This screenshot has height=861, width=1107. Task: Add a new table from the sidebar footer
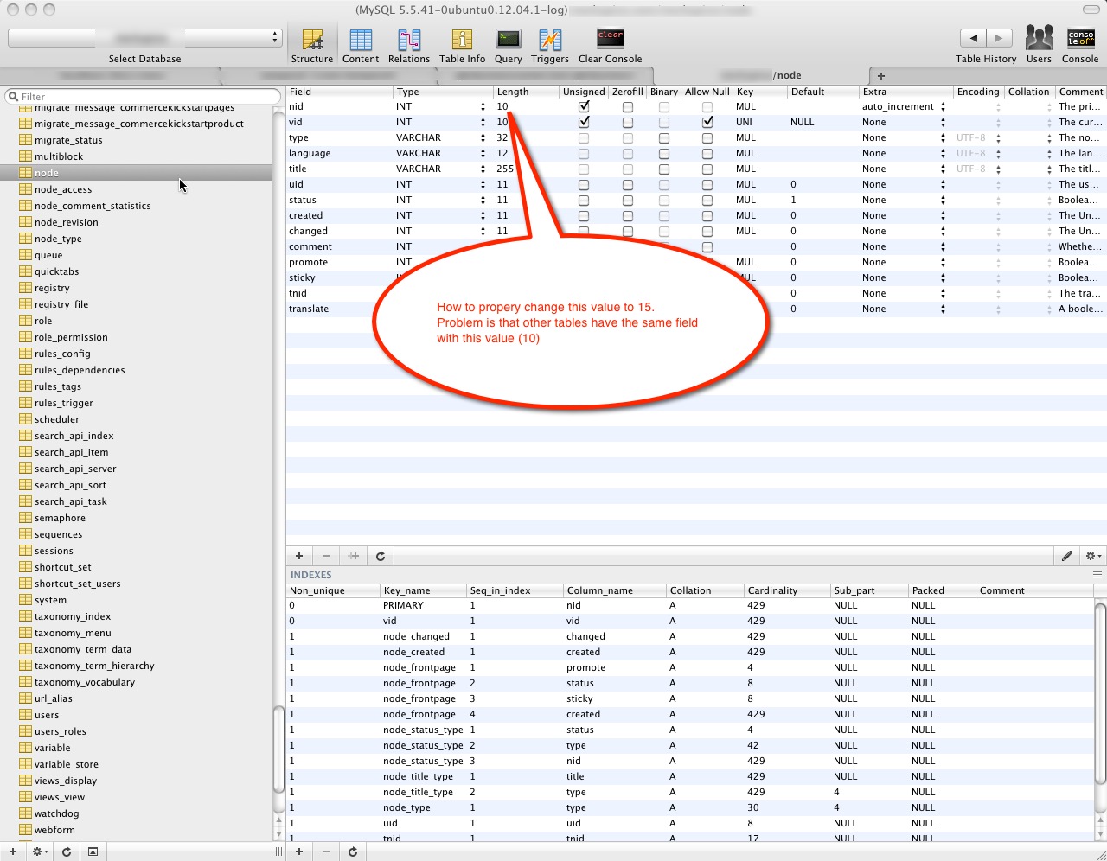tap(13, 851)
